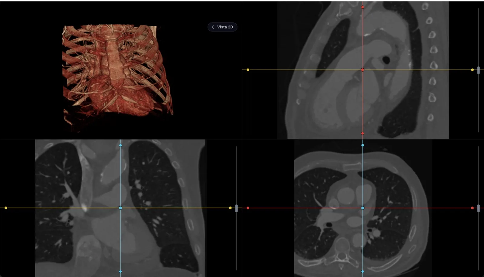Select the top blue line handle in the coronal view
Image resolution: width=484 pixels, height=277 pixels.
(x=120, y=145)
